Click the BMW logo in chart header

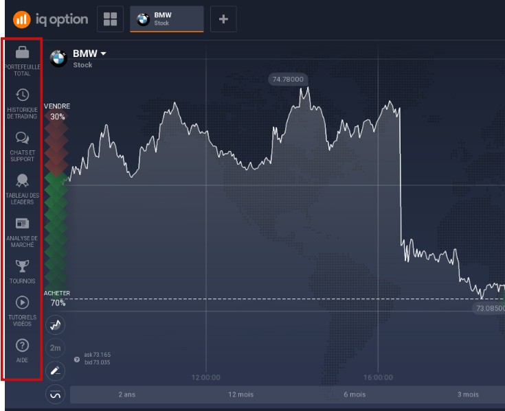tap(58, 58)
